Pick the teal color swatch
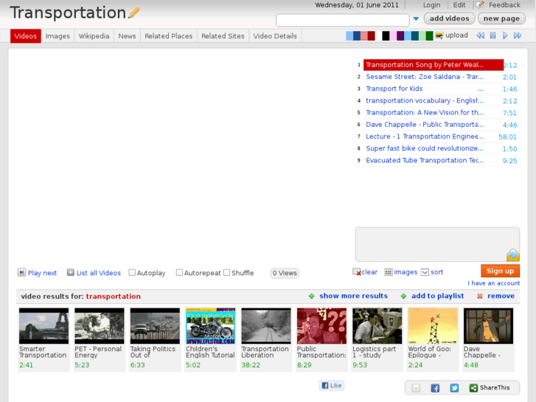Viewport: 536px width, 402px height. [x=415, y=35]
